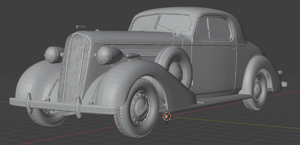Click the 3D cursor at the origin
300x145 pixels.
click(167, 116)
